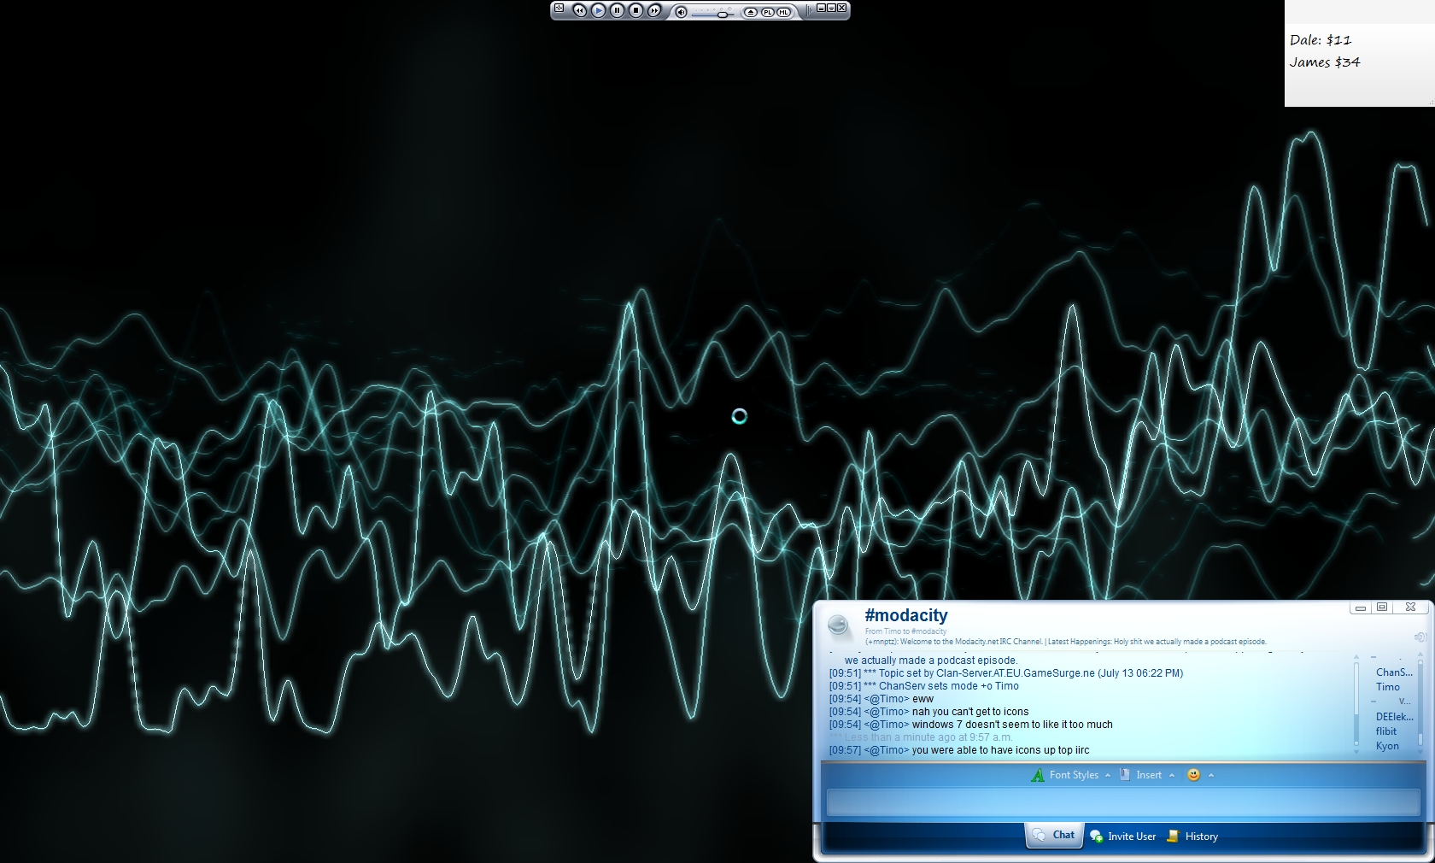
Task: Skip to the next track
Action: [x=654, y=11]
